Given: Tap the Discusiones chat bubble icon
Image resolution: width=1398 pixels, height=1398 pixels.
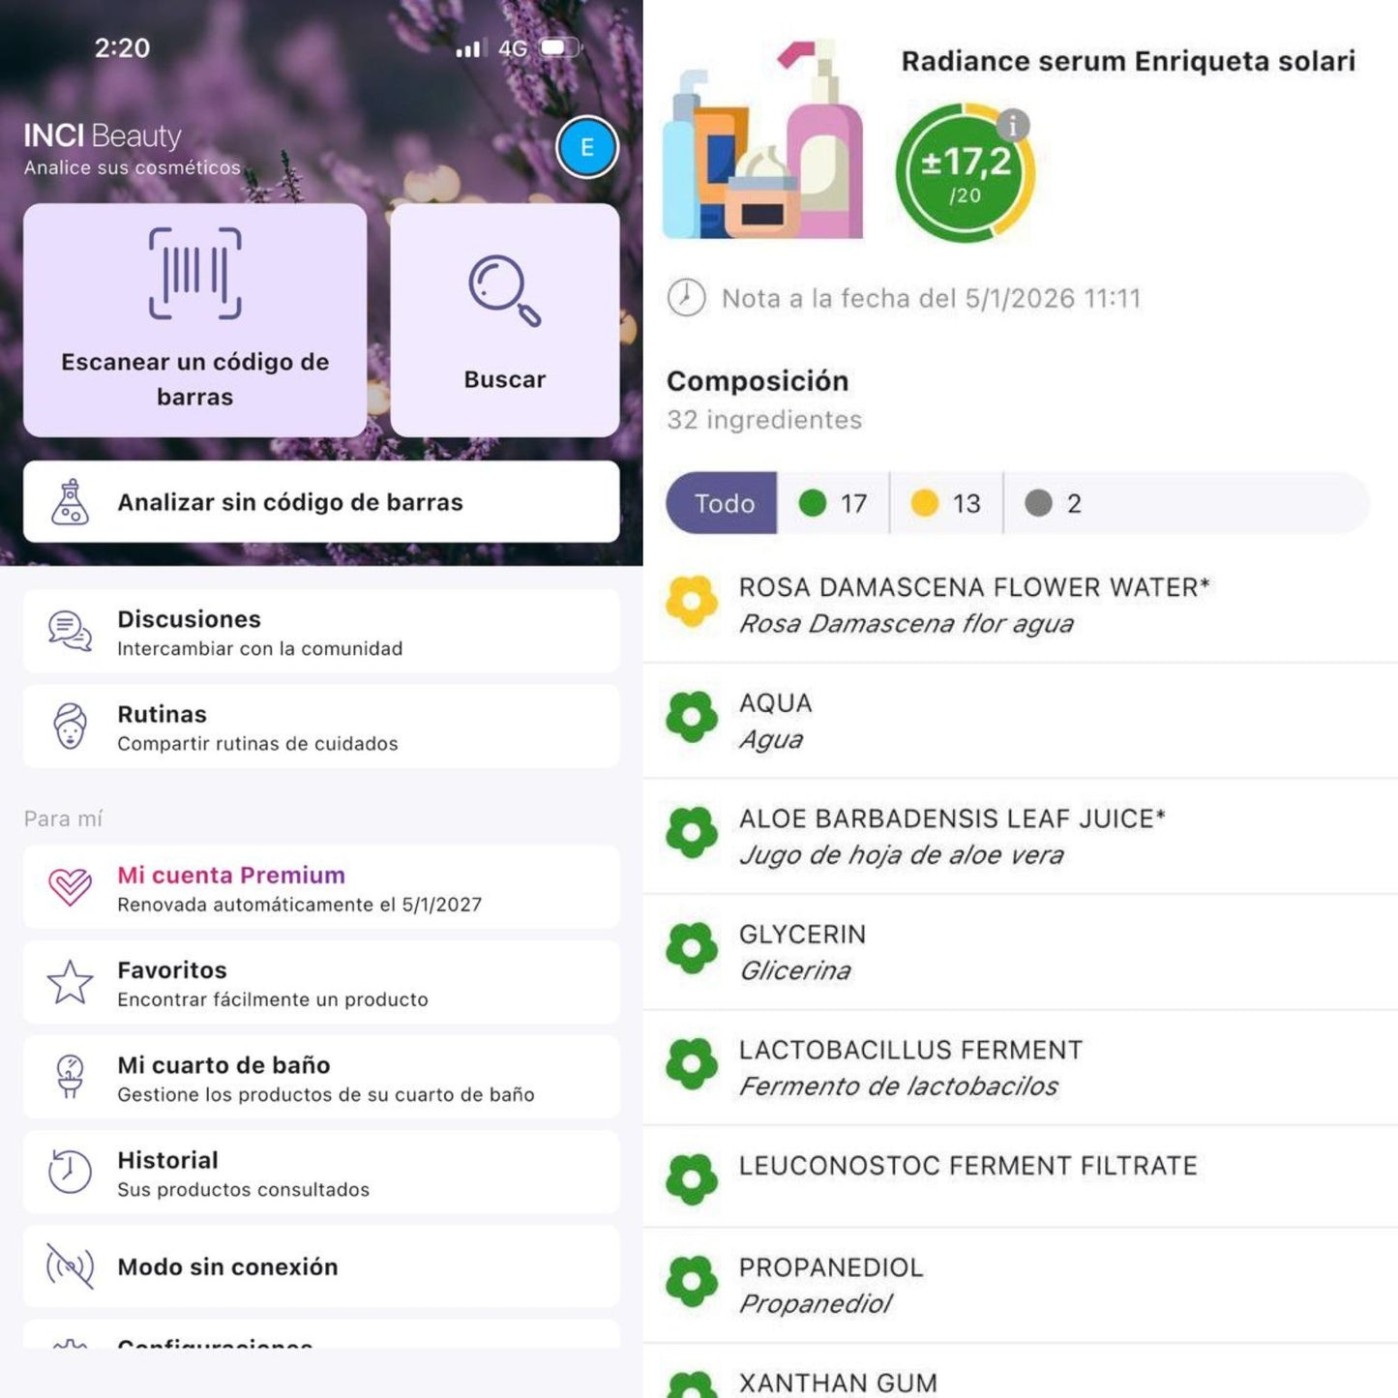Looking at the screenshot, I should 71,631.
